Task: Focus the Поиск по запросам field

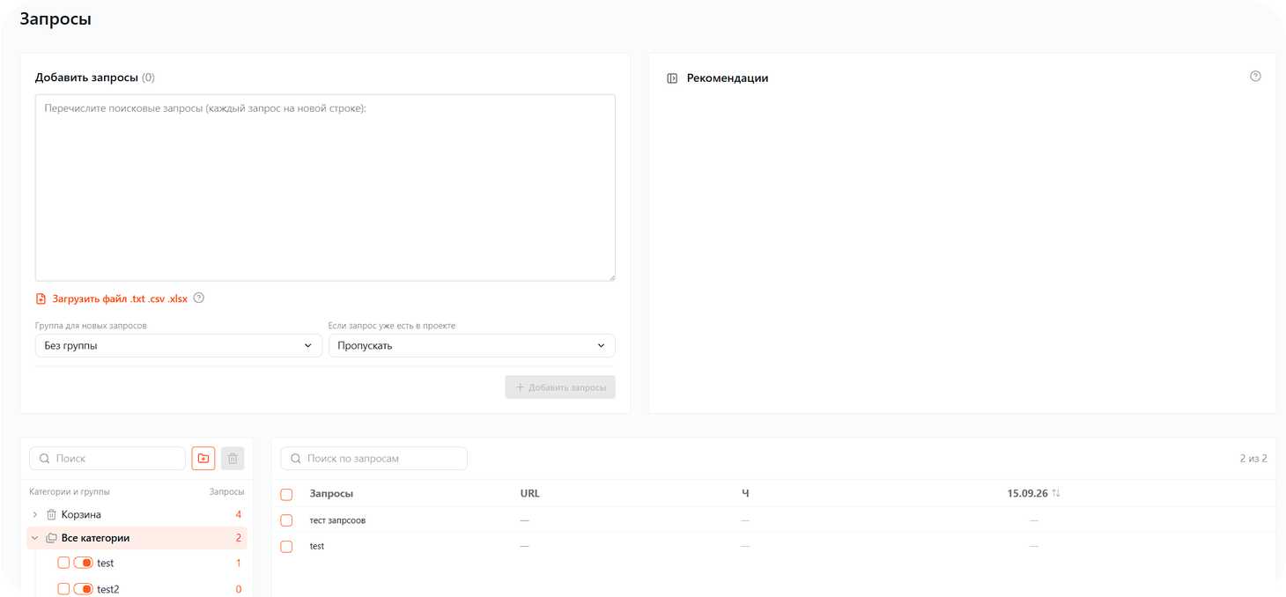Action: 373,458
